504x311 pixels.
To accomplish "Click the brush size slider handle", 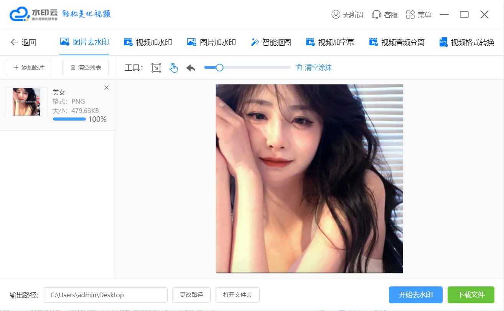I will (219, 68).
